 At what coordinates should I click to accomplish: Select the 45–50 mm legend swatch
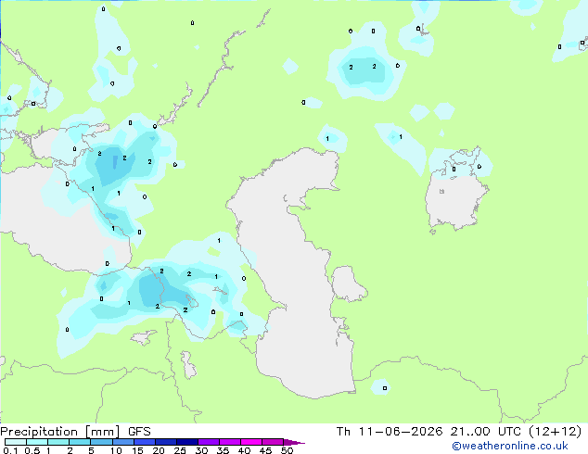[273, 442]
